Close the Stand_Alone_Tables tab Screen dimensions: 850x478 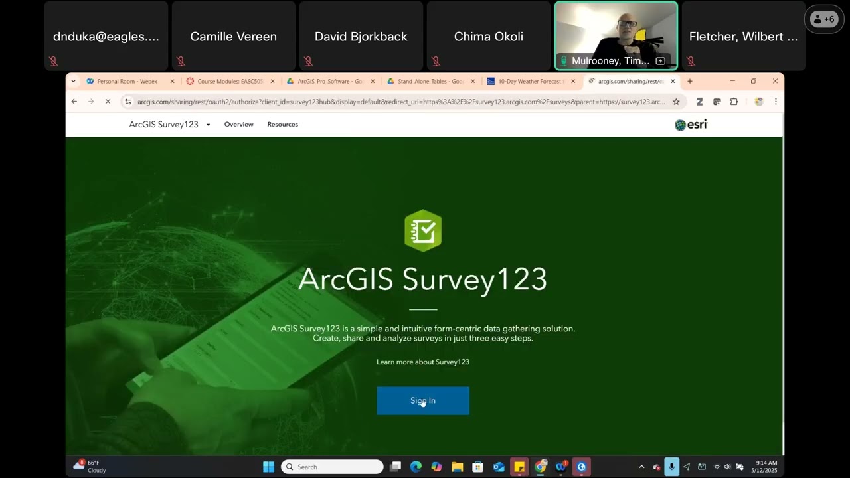473,82
